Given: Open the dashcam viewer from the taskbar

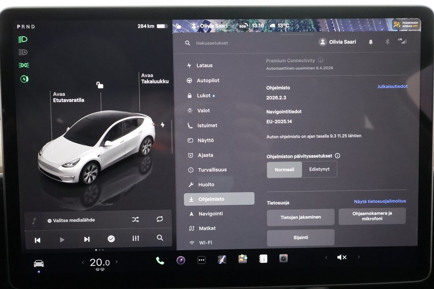Looking at the screenshot, I should tap(283, 259).
